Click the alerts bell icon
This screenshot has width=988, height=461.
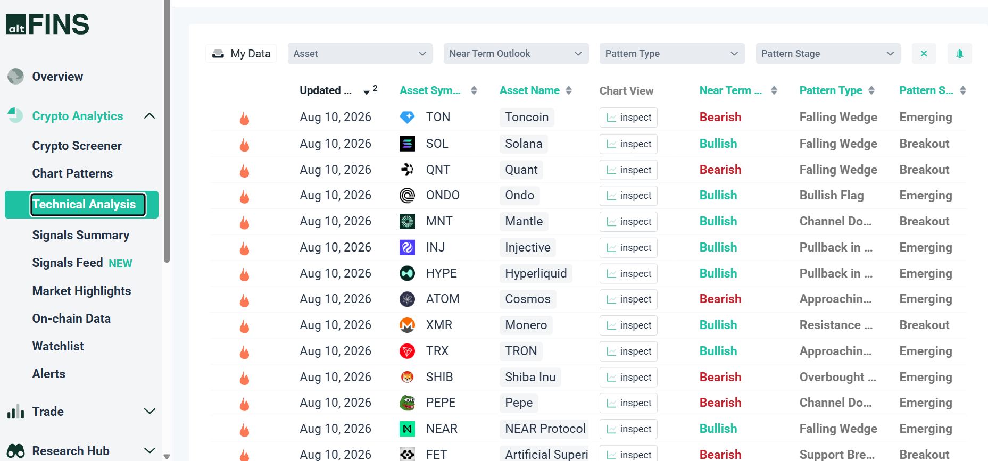pos(959,54)
